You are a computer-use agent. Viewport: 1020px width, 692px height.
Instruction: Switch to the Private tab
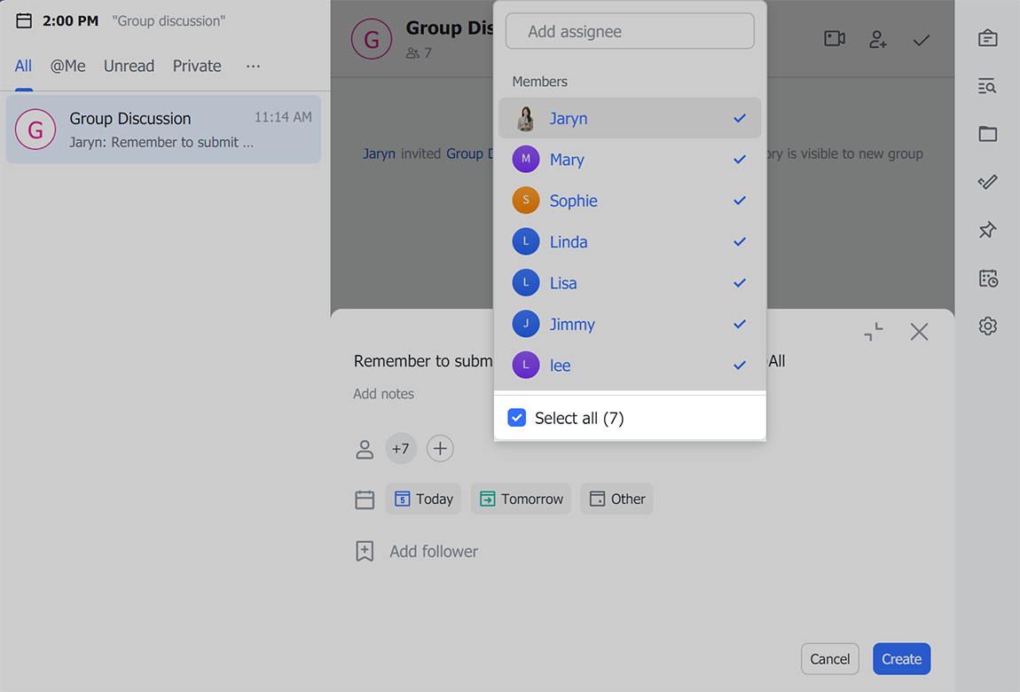[196, 66]
